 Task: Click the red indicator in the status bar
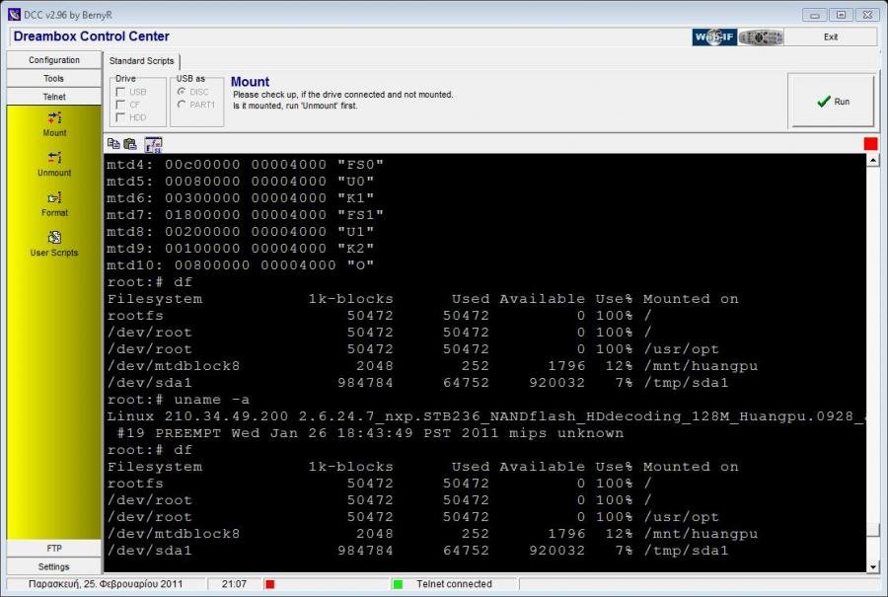coord(270,584)
